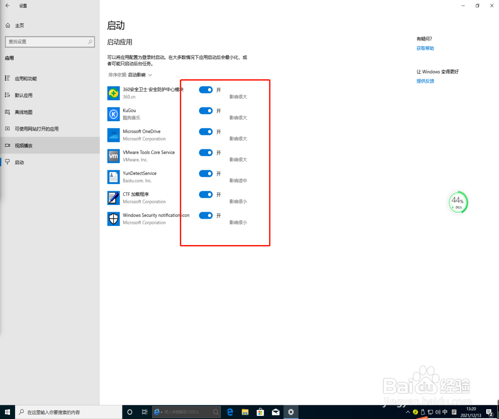Open the input method indicator 中

[445, 412]
